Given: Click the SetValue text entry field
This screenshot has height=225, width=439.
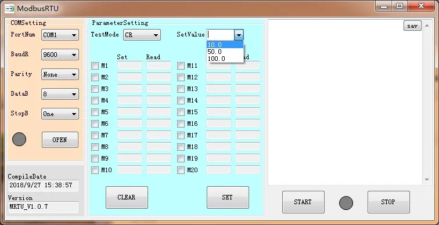Looking at the screenshot, I should point(221,35).
